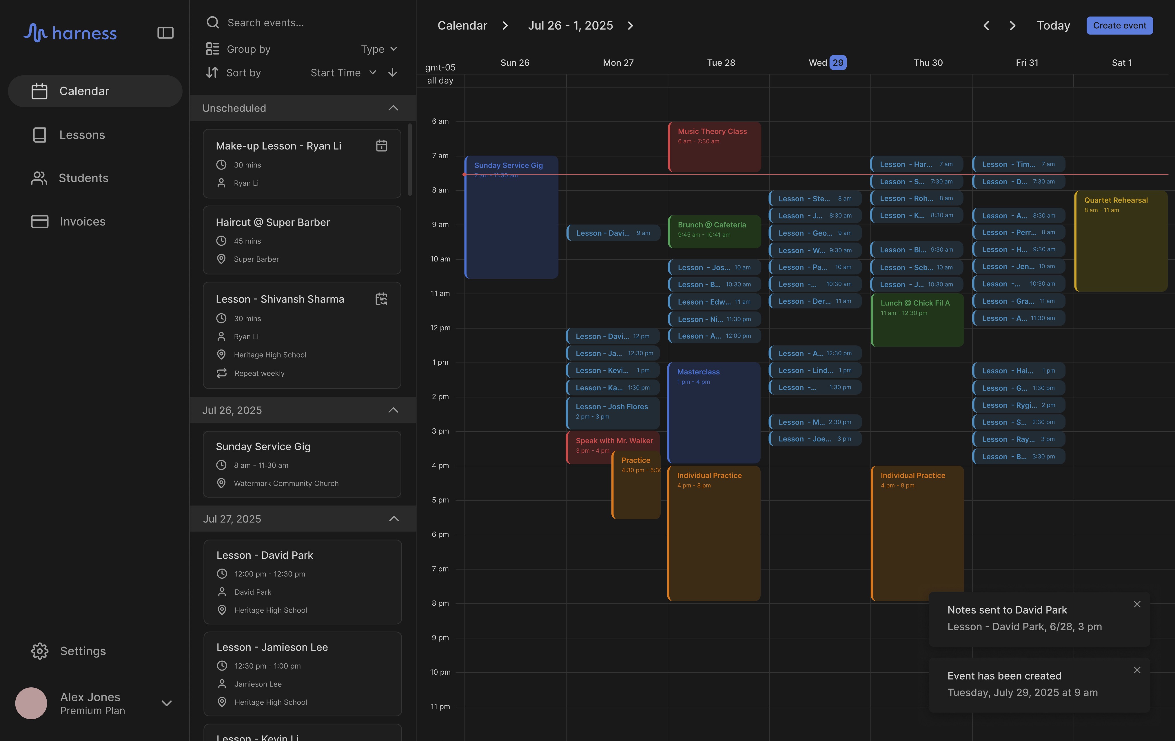This screenshot has height=741, width=1175.
Task: Open Brunch @ Cafeteria event
Action: tap(714, 231)
